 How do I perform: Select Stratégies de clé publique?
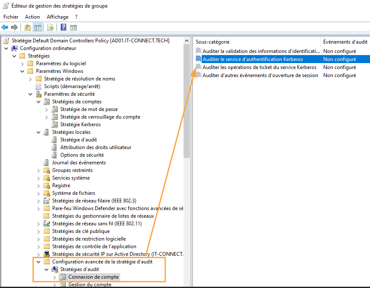(x=81, y=231)
